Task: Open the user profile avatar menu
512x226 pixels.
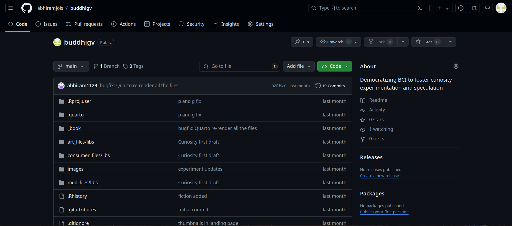Action: click(x=501, y=8)
